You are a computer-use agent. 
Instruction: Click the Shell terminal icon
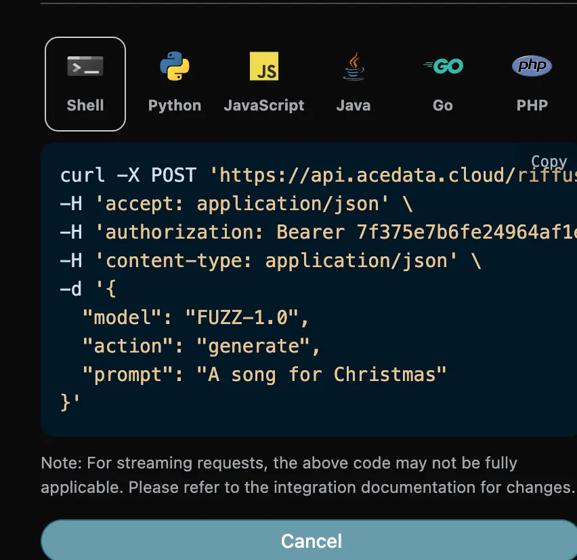(x=85, y=66)
